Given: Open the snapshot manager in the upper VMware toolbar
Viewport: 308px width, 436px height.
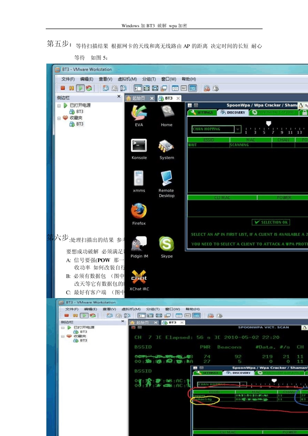Looking at the screenshot, I should click(123, 88).
